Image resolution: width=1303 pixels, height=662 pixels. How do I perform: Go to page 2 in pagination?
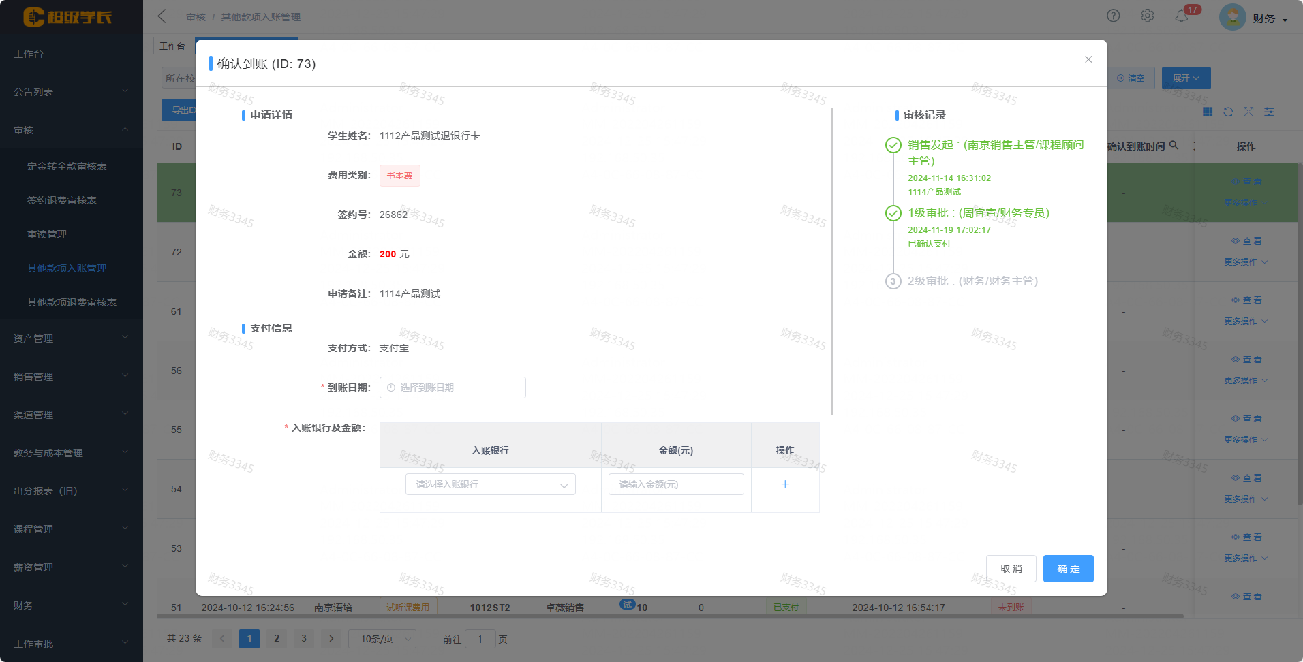(x=277, y=638)
